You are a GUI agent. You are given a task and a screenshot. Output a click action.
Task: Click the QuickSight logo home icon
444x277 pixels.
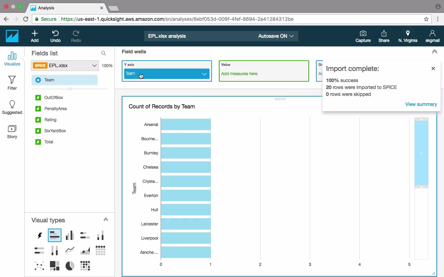click(x=12, y=36)
